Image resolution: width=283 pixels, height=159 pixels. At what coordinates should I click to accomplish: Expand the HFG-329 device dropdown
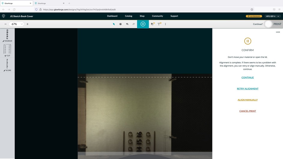pos(273,16)
